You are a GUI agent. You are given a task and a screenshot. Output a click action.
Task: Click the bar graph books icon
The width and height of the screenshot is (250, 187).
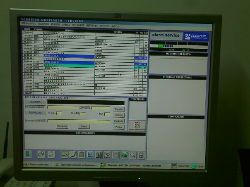coord(99,154)
